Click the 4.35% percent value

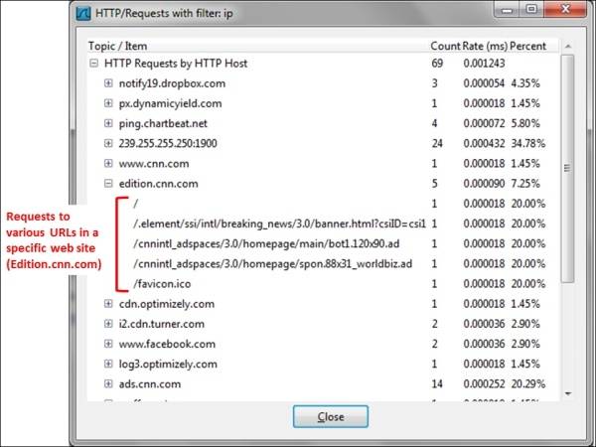tap(525, 82)
